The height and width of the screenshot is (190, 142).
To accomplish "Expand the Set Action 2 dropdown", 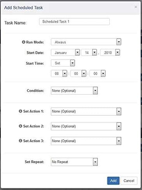I will [x=86, y=126].
